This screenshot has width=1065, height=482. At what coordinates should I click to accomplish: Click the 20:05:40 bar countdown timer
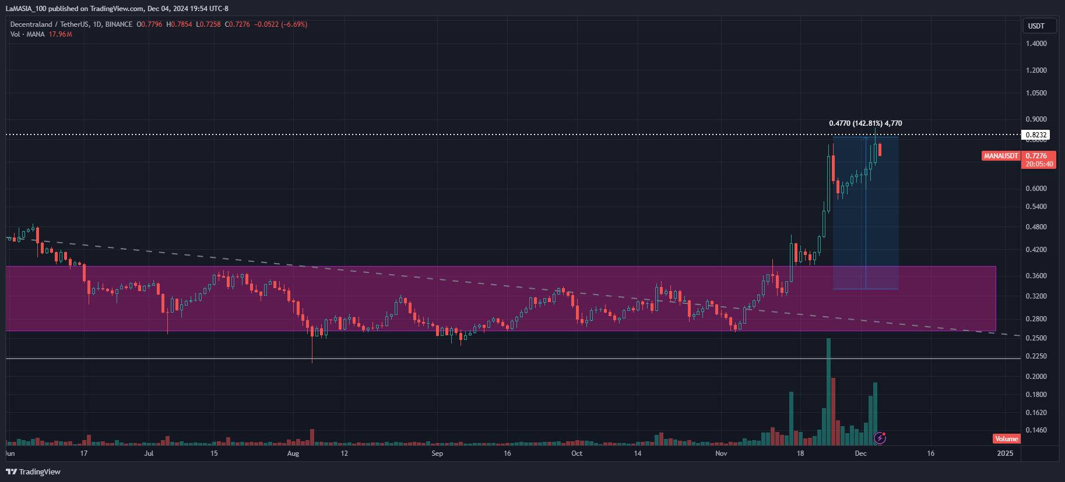[x=1039, y=164]
